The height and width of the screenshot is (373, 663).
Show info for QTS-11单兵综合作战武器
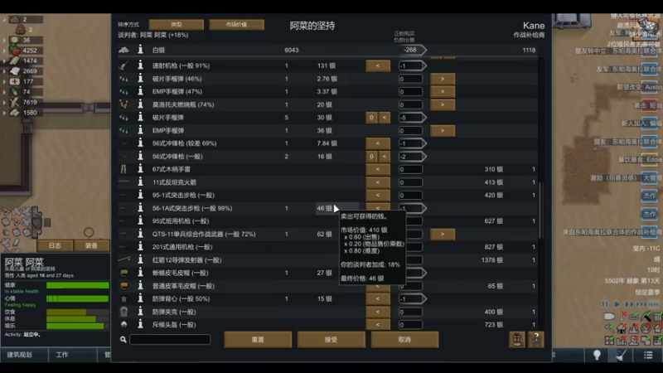point(140,234)
